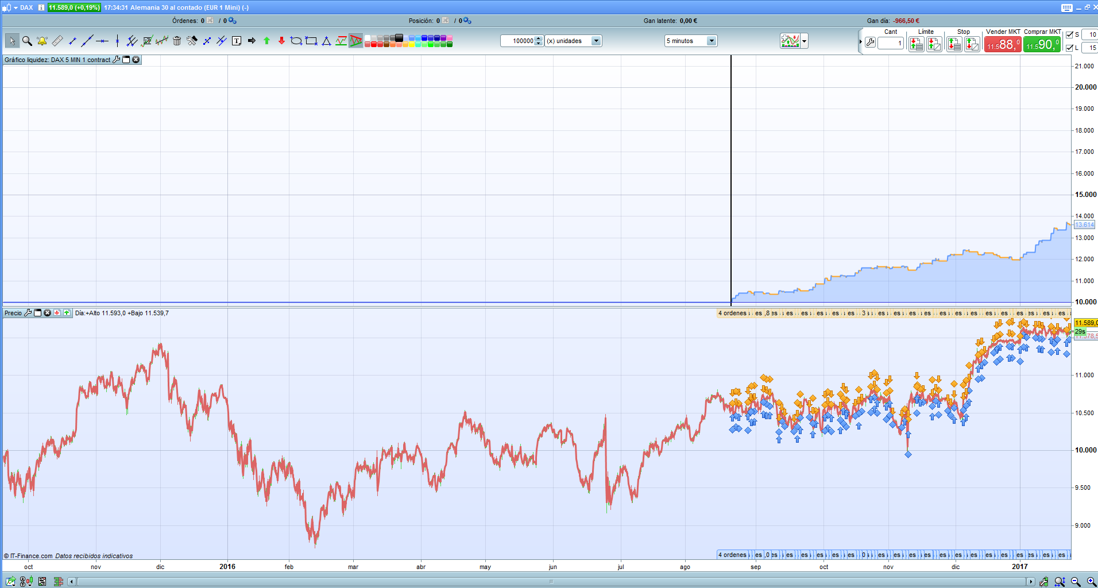Click quantity stepper up arrow
Viewport: 1098px width, 588px height.
click(x=538, y=38)
